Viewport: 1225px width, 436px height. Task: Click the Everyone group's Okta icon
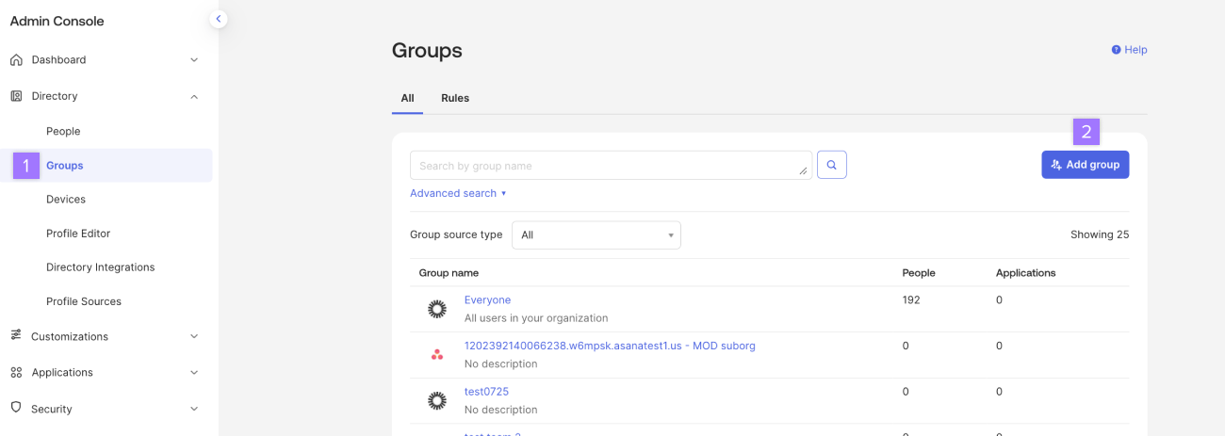pos(437,309)
